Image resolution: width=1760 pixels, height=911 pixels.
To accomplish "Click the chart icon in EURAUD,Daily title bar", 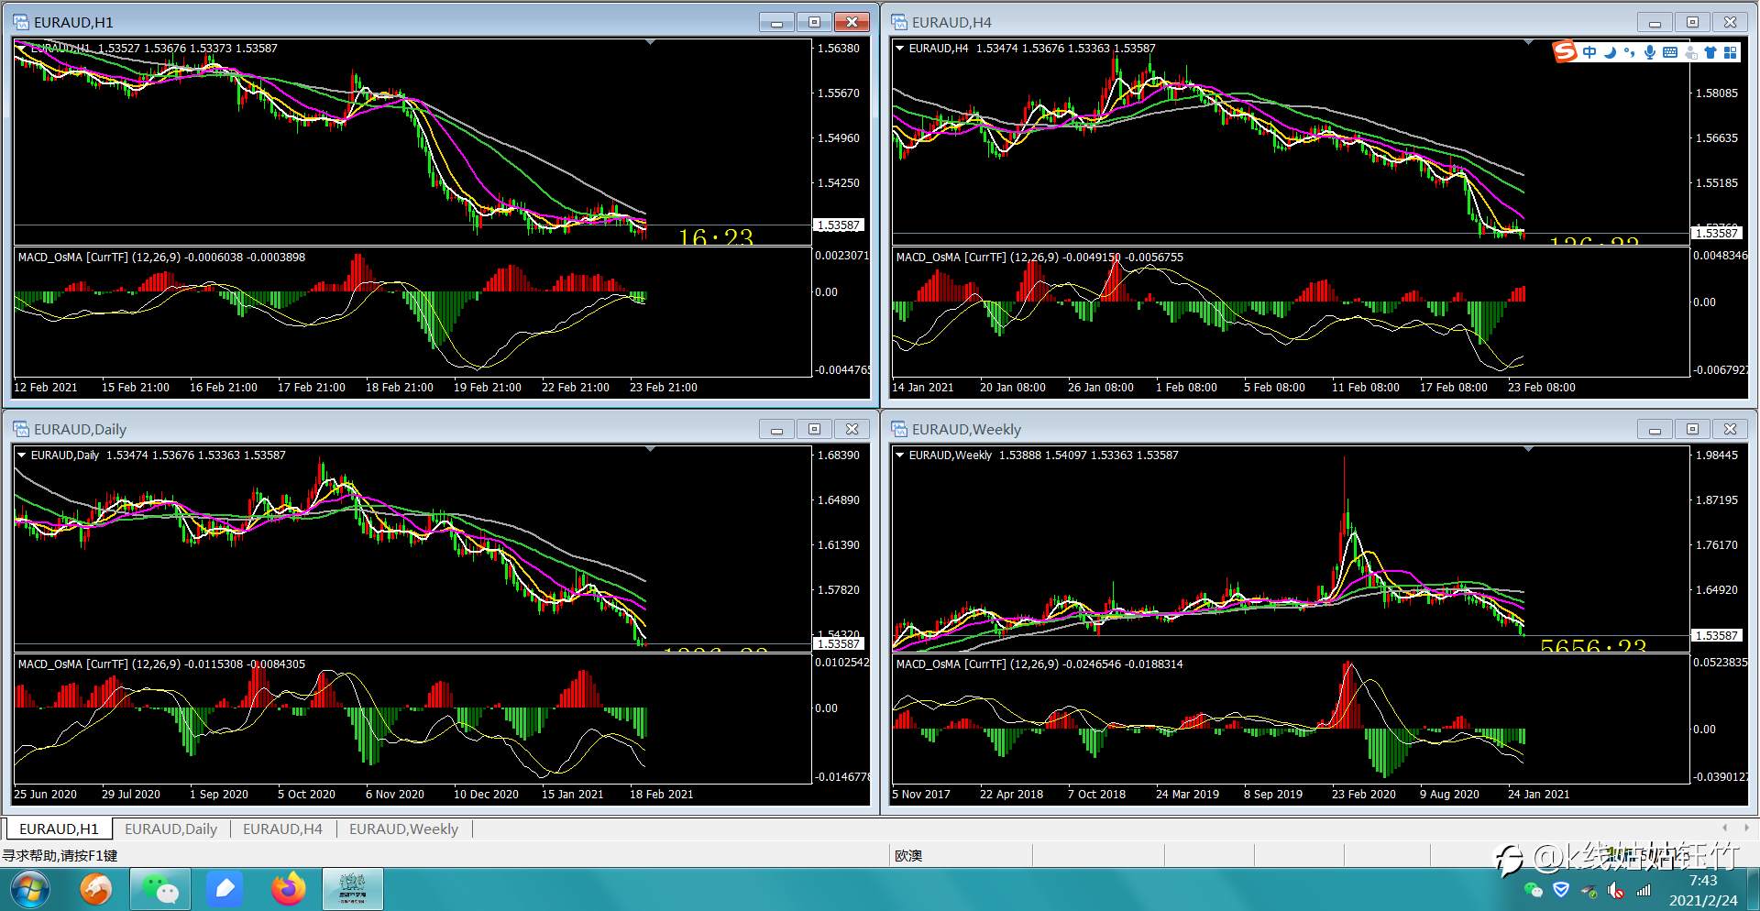I will pyautogui.click(x=21, y=429).
